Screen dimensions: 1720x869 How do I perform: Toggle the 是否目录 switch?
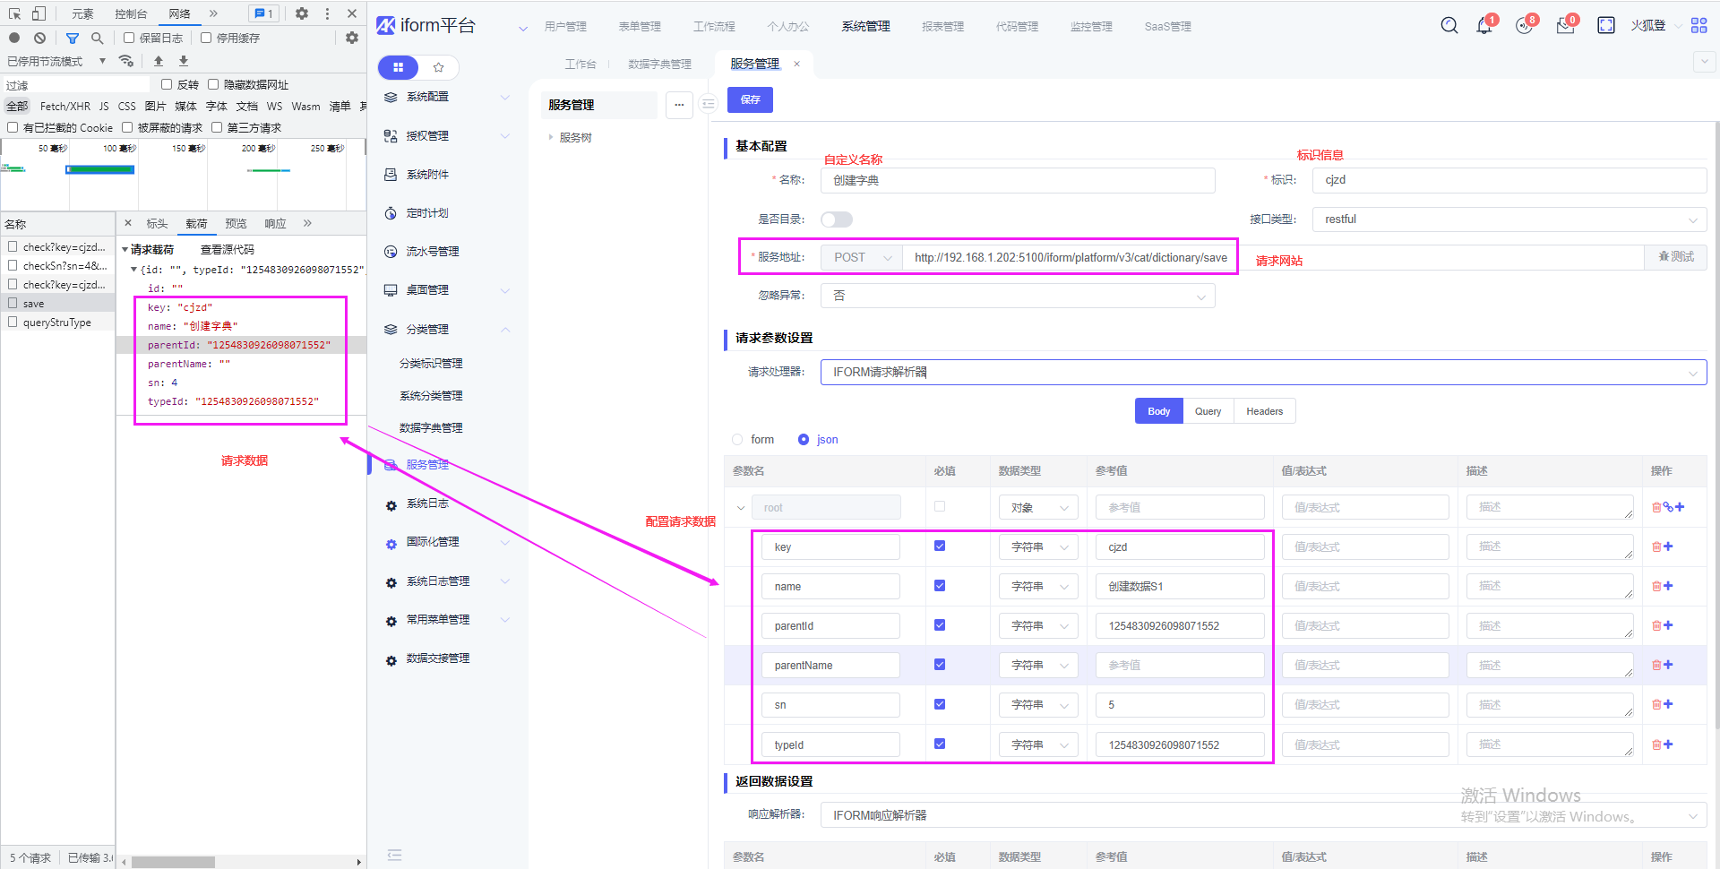click(836, 219)
